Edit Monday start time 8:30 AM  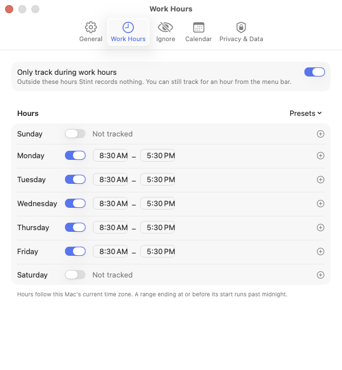tap(111, 155)
